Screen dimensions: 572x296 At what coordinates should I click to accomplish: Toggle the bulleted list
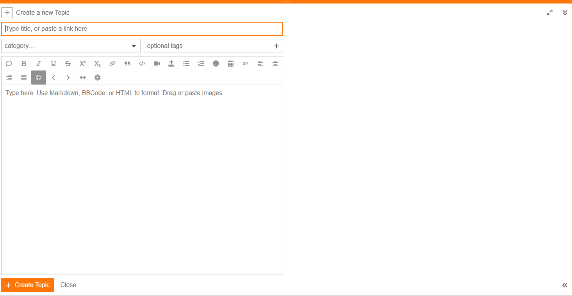186,63
